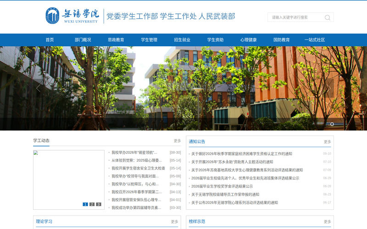Open news '我校成功举办第四届辅导员素...'
367x229 pixels.
136,208
